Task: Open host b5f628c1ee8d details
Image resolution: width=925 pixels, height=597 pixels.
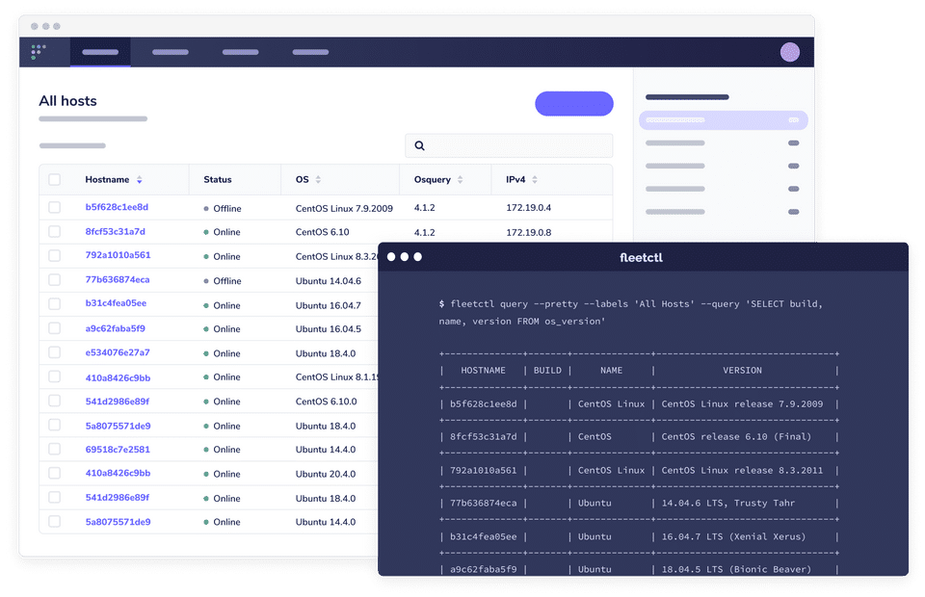Action: 117,207
